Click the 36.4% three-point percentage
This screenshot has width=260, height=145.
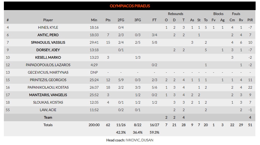(138, 133)
